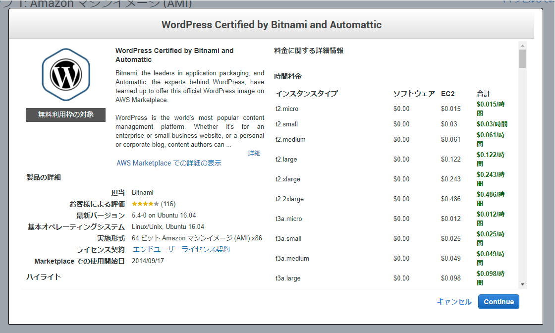This screenshot has height=333, width=555.
Task: Open エンドユーザーライセンス契約 link
Action: click(181, 249)
